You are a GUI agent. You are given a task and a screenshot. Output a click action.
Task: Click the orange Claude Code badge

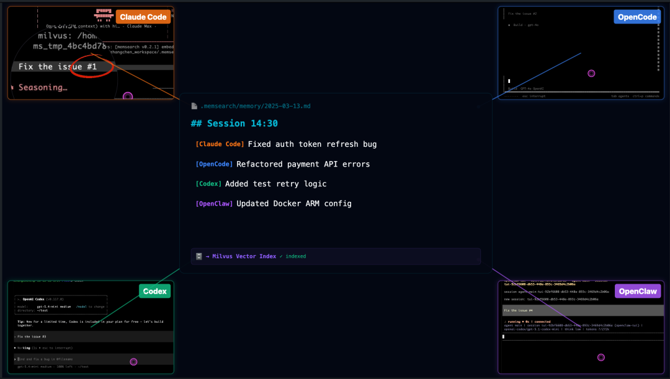pyautogui.click(x=143, y=17)
